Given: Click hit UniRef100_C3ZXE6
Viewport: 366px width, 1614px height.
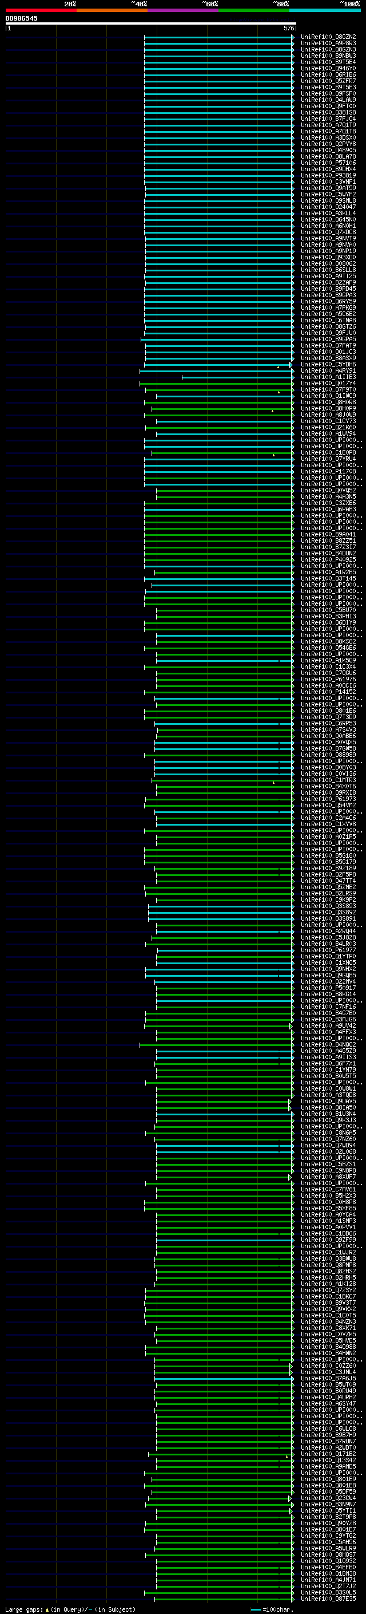Looking at the screenshot, I should (x=328, y=503).
